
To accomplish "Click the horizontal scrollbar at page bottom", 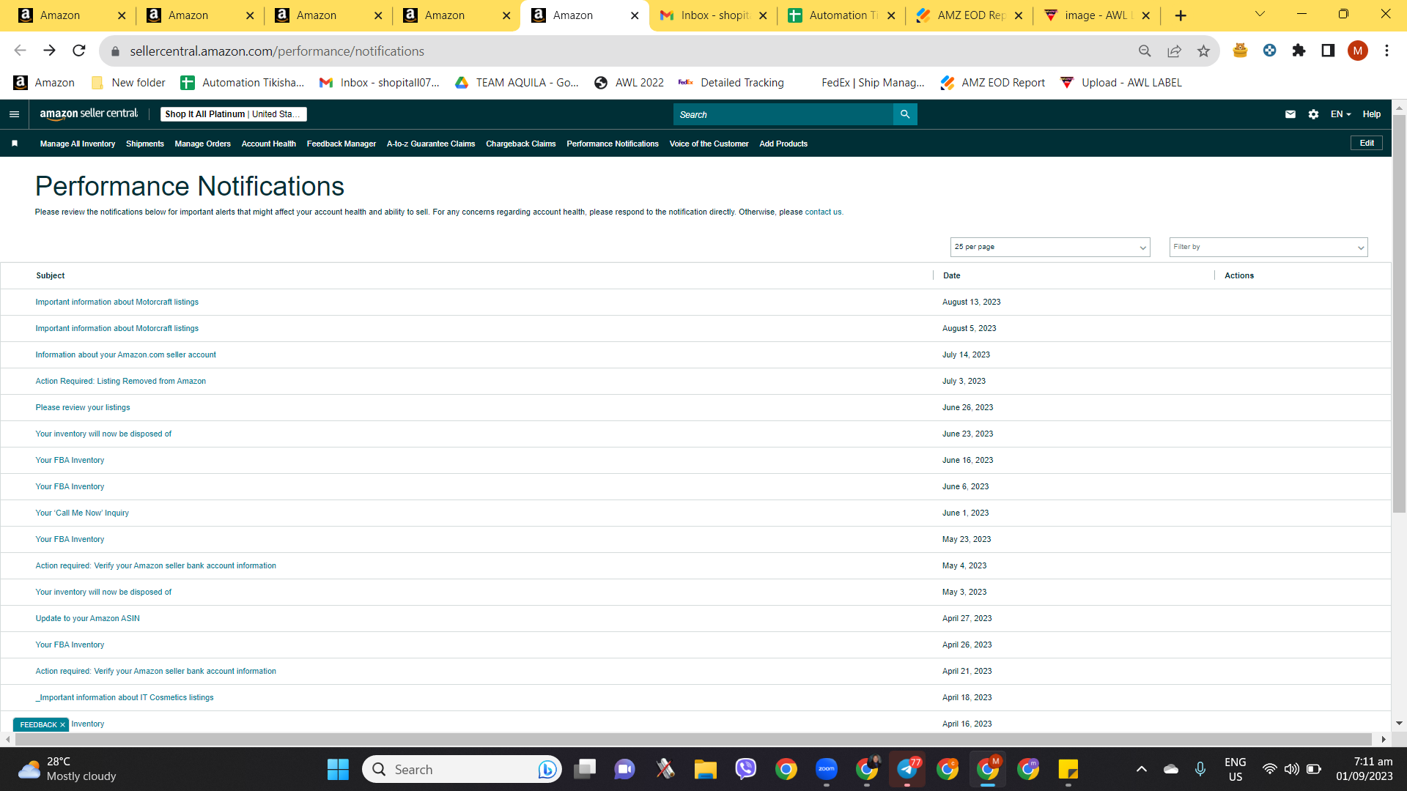I will pyautogui.click(x=693, y=739).
